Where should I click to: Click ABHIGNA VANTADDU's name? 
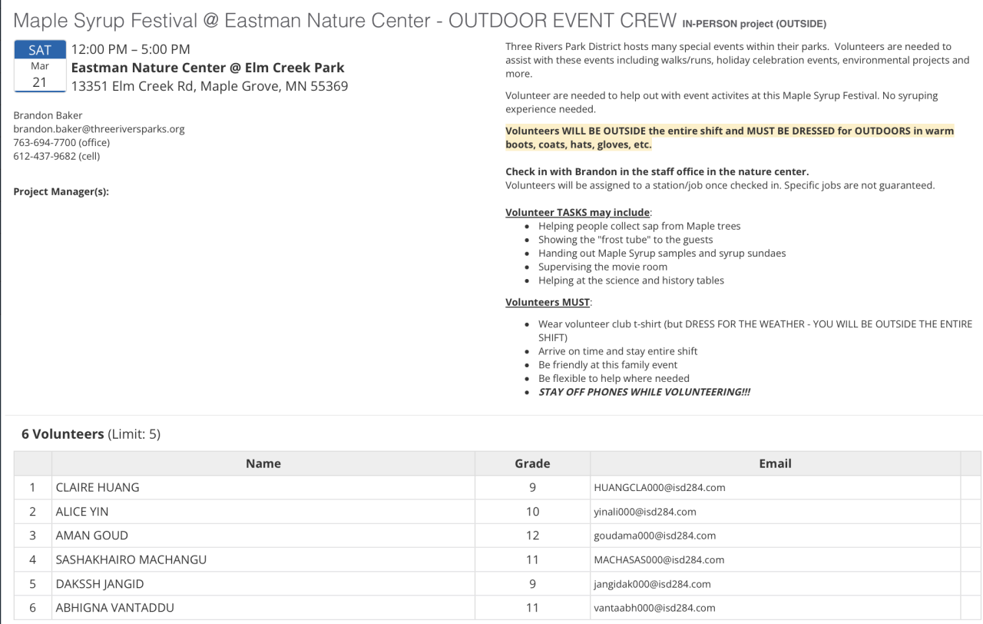[x=115, y=608]
